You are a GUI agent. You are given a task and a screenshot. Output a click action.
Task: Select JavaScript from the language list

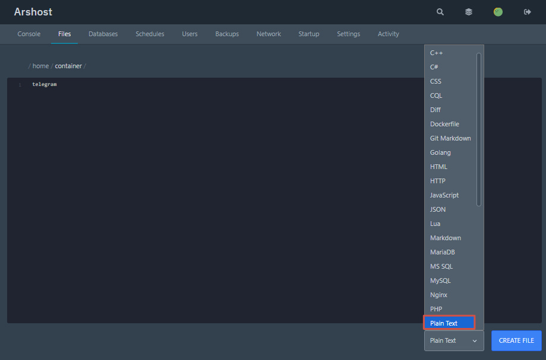450,195
